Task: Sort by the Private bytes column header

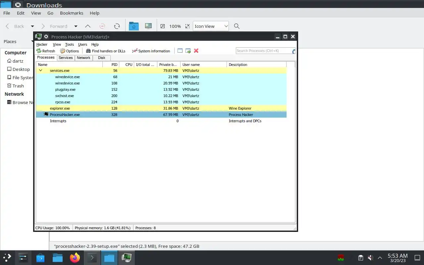Action: 169,65
